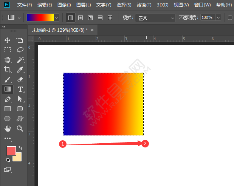Select the Magic Wand tool
The width and height of the screenshot is (234, 186).
tap(20, 60)
